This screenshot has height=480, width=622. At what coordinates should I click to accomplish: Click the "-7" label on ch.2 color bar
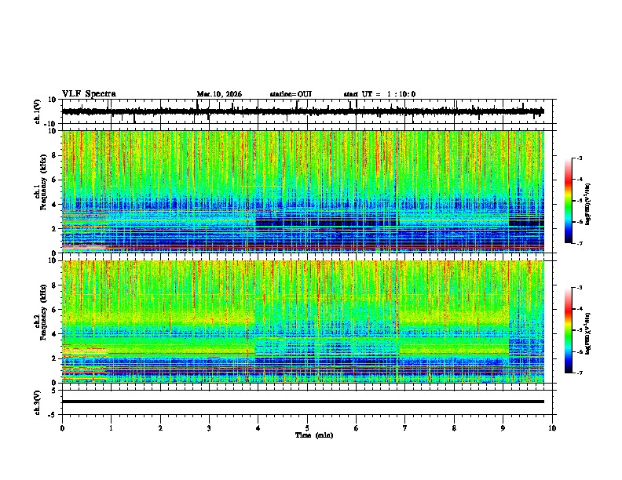[x=580, y=373]
